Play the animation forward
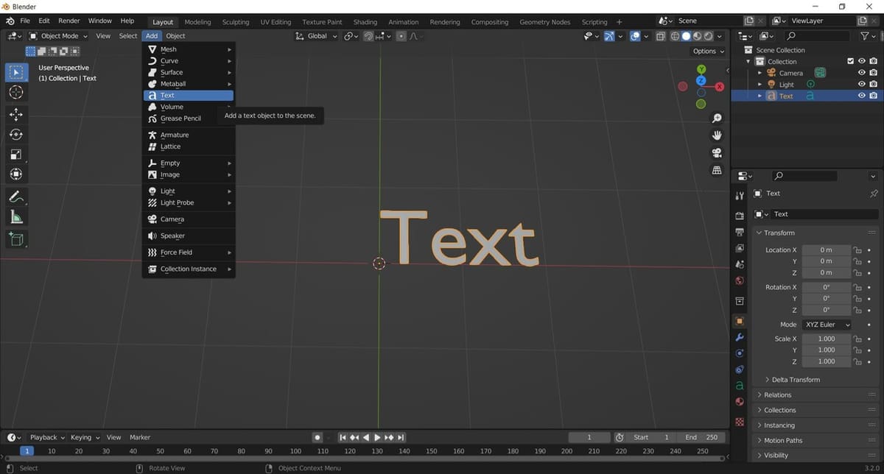The height and width of the screenshot is (474, 884). (378, 437)
